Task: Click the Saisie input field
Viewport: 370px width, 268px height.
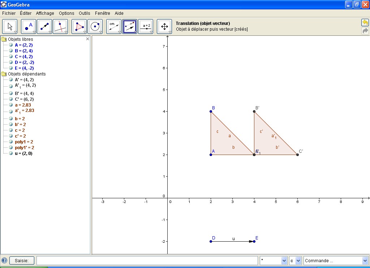Action: (147, 261)
